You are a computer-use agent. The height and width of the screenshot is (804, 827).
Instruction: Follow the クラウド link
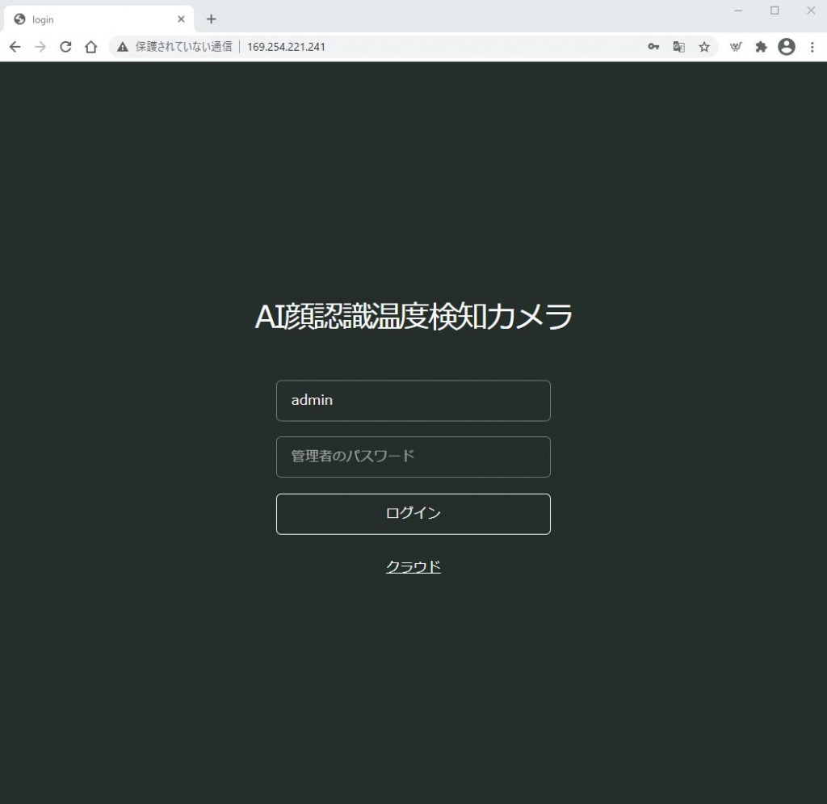tap(413, 566)
